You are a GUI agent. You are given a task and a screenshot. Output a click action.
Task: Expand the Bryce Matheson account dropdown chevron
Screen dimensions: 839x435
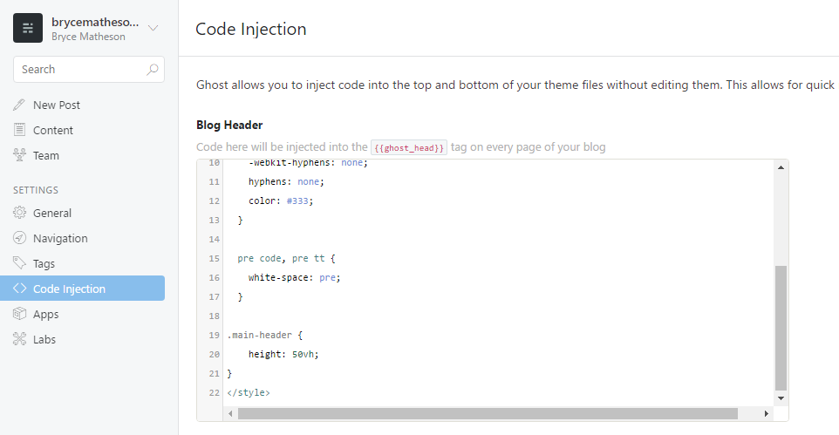[x=153, y=28]
